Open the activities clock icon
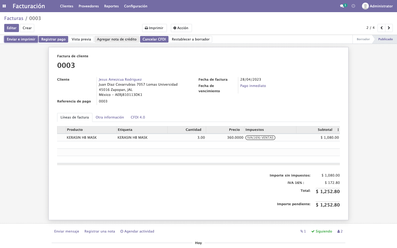Viewport: 397px width, 248px height. pos(353,6)
